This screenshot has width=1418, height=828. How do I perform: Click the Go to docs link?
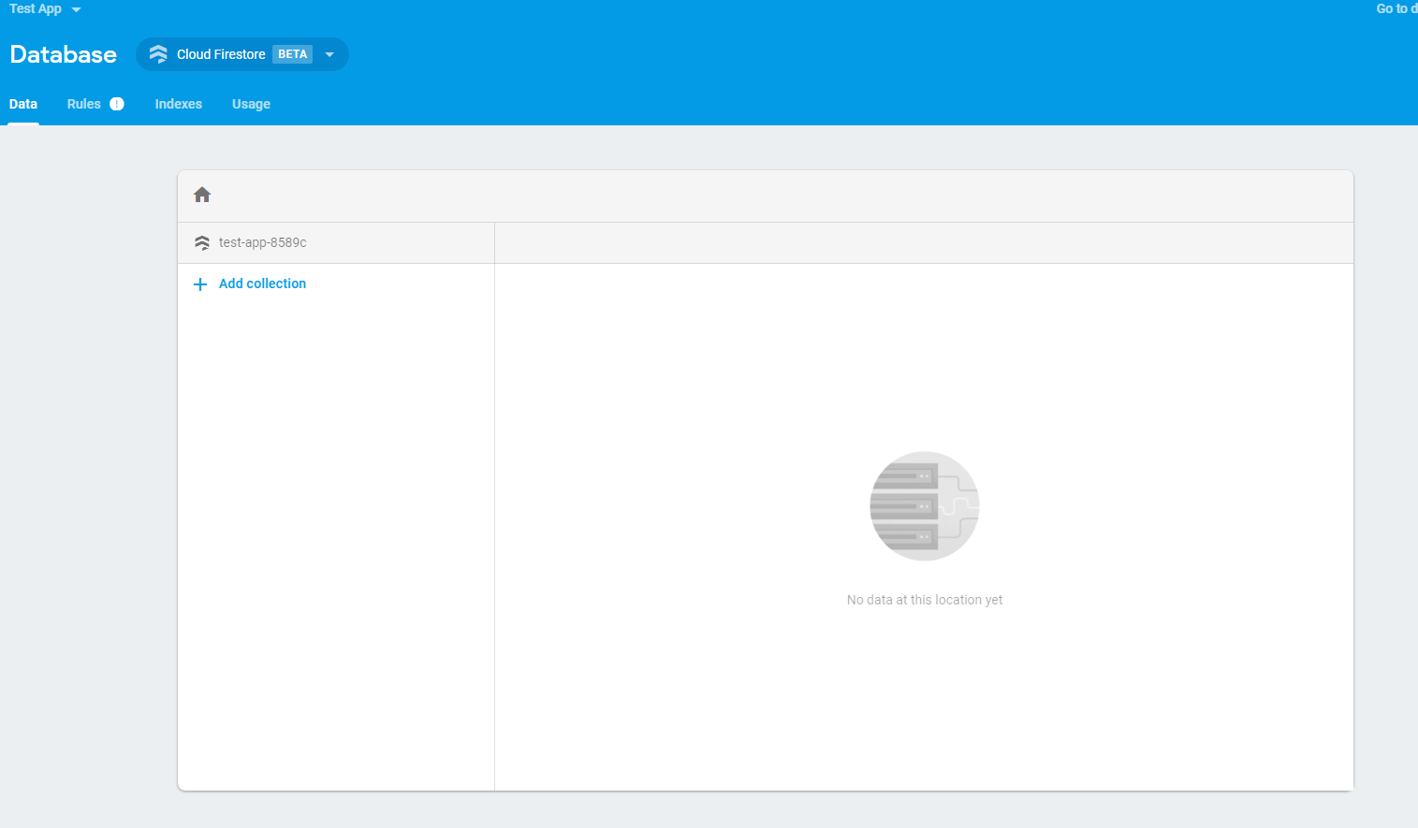[1396, 8]
